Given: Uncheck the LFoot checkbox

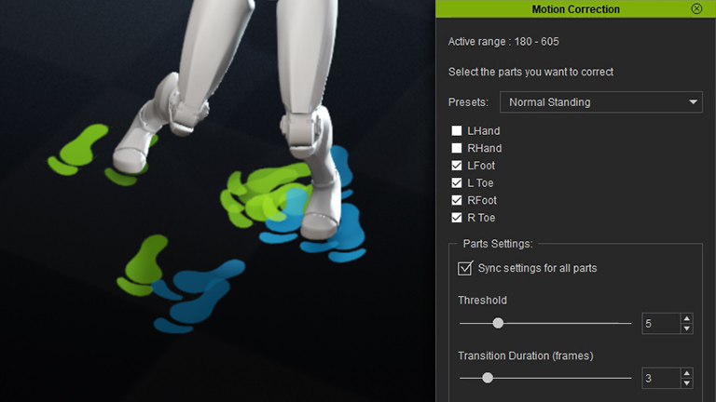Looking at the screenshot, I should click(x=457, y=166).
